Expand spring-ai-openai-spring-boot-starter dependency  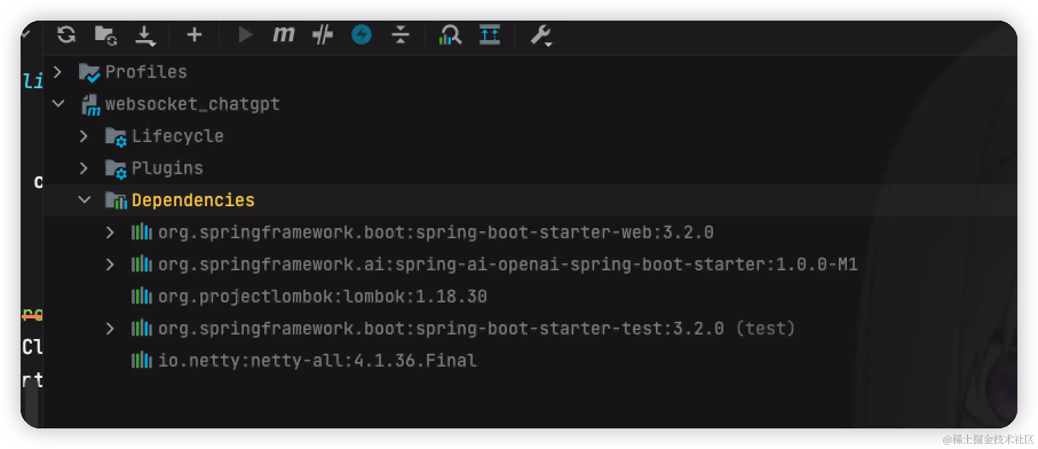click(110, 264)
